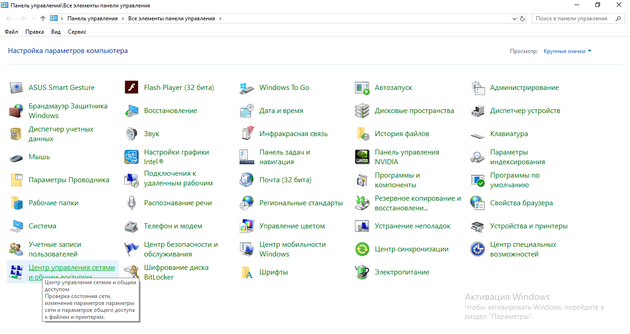The width and height of the screenshot is (630, 334).
Task: Open Центр управления сетями и общим доступом
Action: click(x=72, y=268)
